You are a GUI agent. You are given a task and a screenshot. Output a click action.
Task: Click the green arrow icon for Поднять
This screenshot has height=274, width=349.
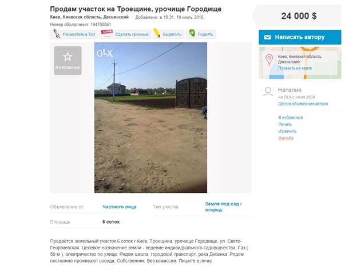pos(192,33)
